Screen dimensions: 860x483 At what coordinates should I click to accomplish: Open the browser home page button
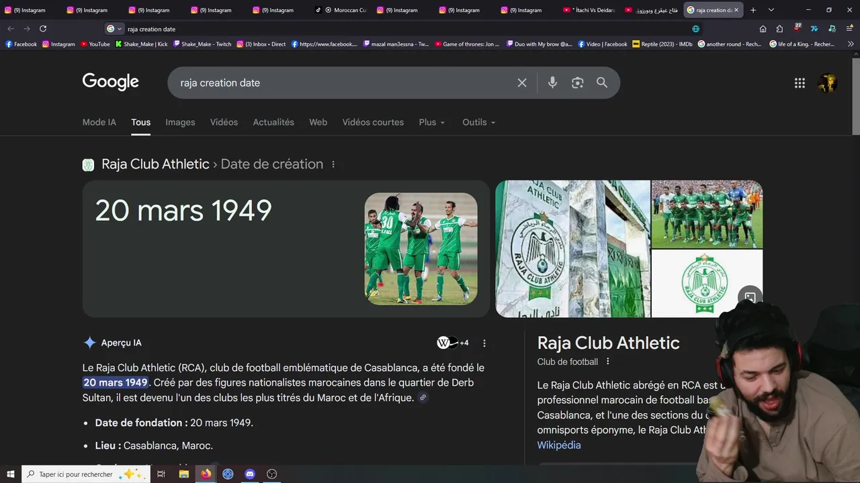coord(763,29)
